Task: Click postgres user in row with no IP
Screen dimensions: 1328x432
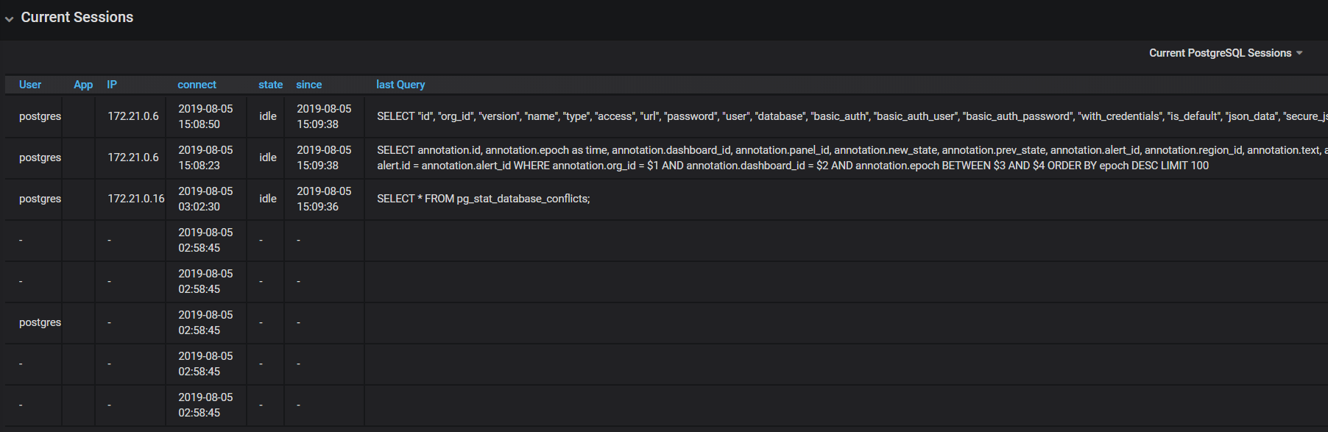Action: pyautogui.click(x=40, y=322)
